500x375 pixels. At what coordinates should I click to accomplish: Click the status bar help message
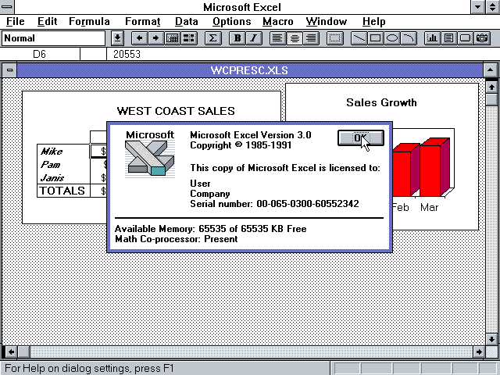89,369
